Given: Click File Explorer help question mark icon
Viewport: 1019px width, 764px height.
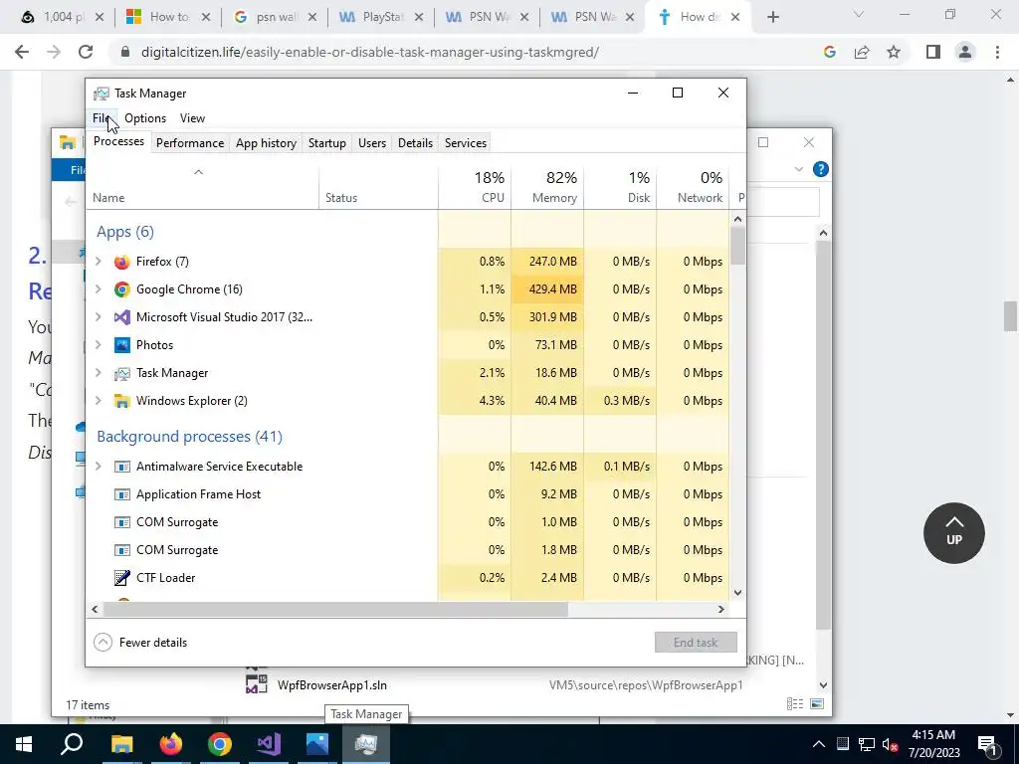Looking at the screenshot, I should (821, 169).
